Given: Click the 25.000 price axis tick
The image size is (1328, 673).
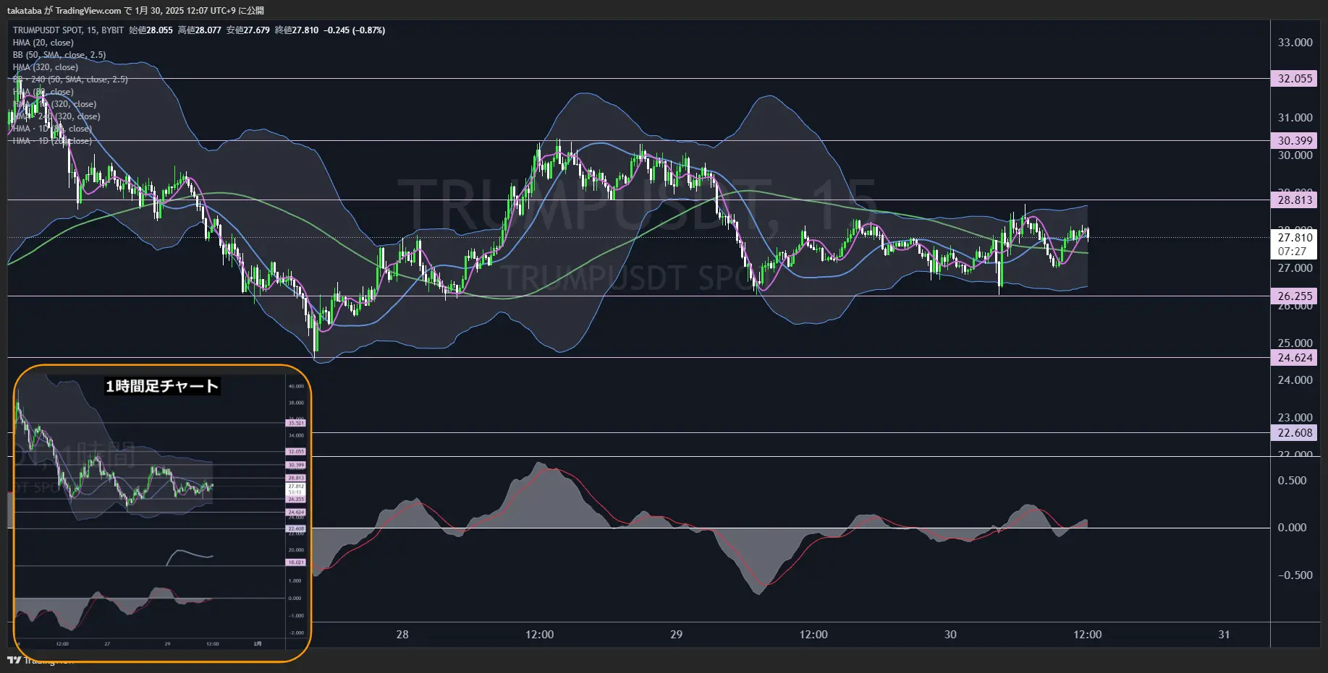Looking at the screenshot, I should tap(1295, 343).
